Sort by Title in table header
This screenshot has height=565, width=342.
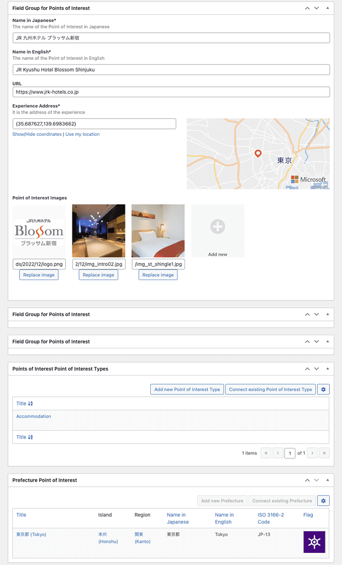click(x=24, y=404)
